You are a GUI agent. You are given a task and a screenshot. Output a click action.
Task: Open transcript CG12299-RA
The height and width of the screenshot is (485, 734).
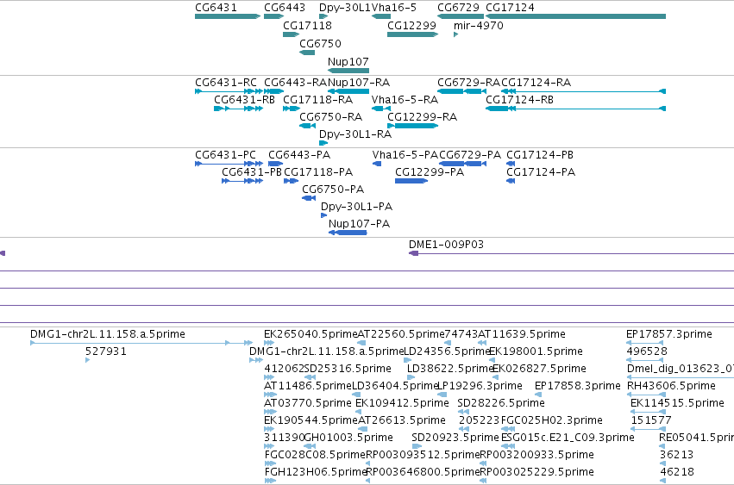tap(423, 117)
